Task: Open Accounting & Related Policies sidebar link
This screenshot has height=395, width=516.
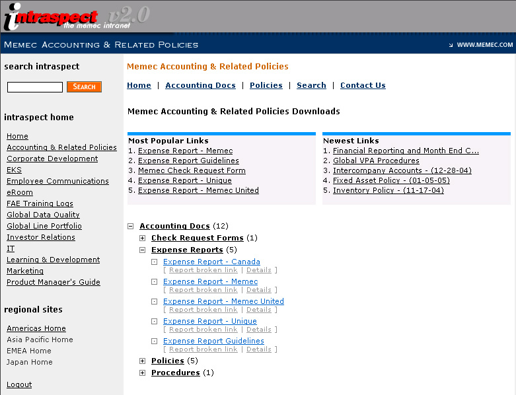Action: [62, 147]
